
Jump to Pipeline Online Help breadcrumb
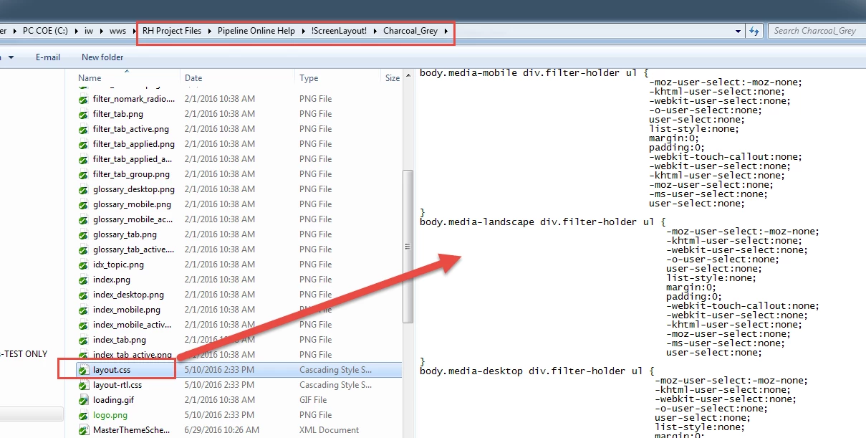(x=256, y=31)
